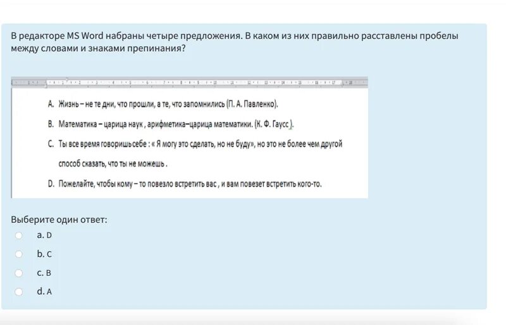The image size is (506, 325).
Task: Click the embedded Word document screenshot
Action: coord(189,138)
